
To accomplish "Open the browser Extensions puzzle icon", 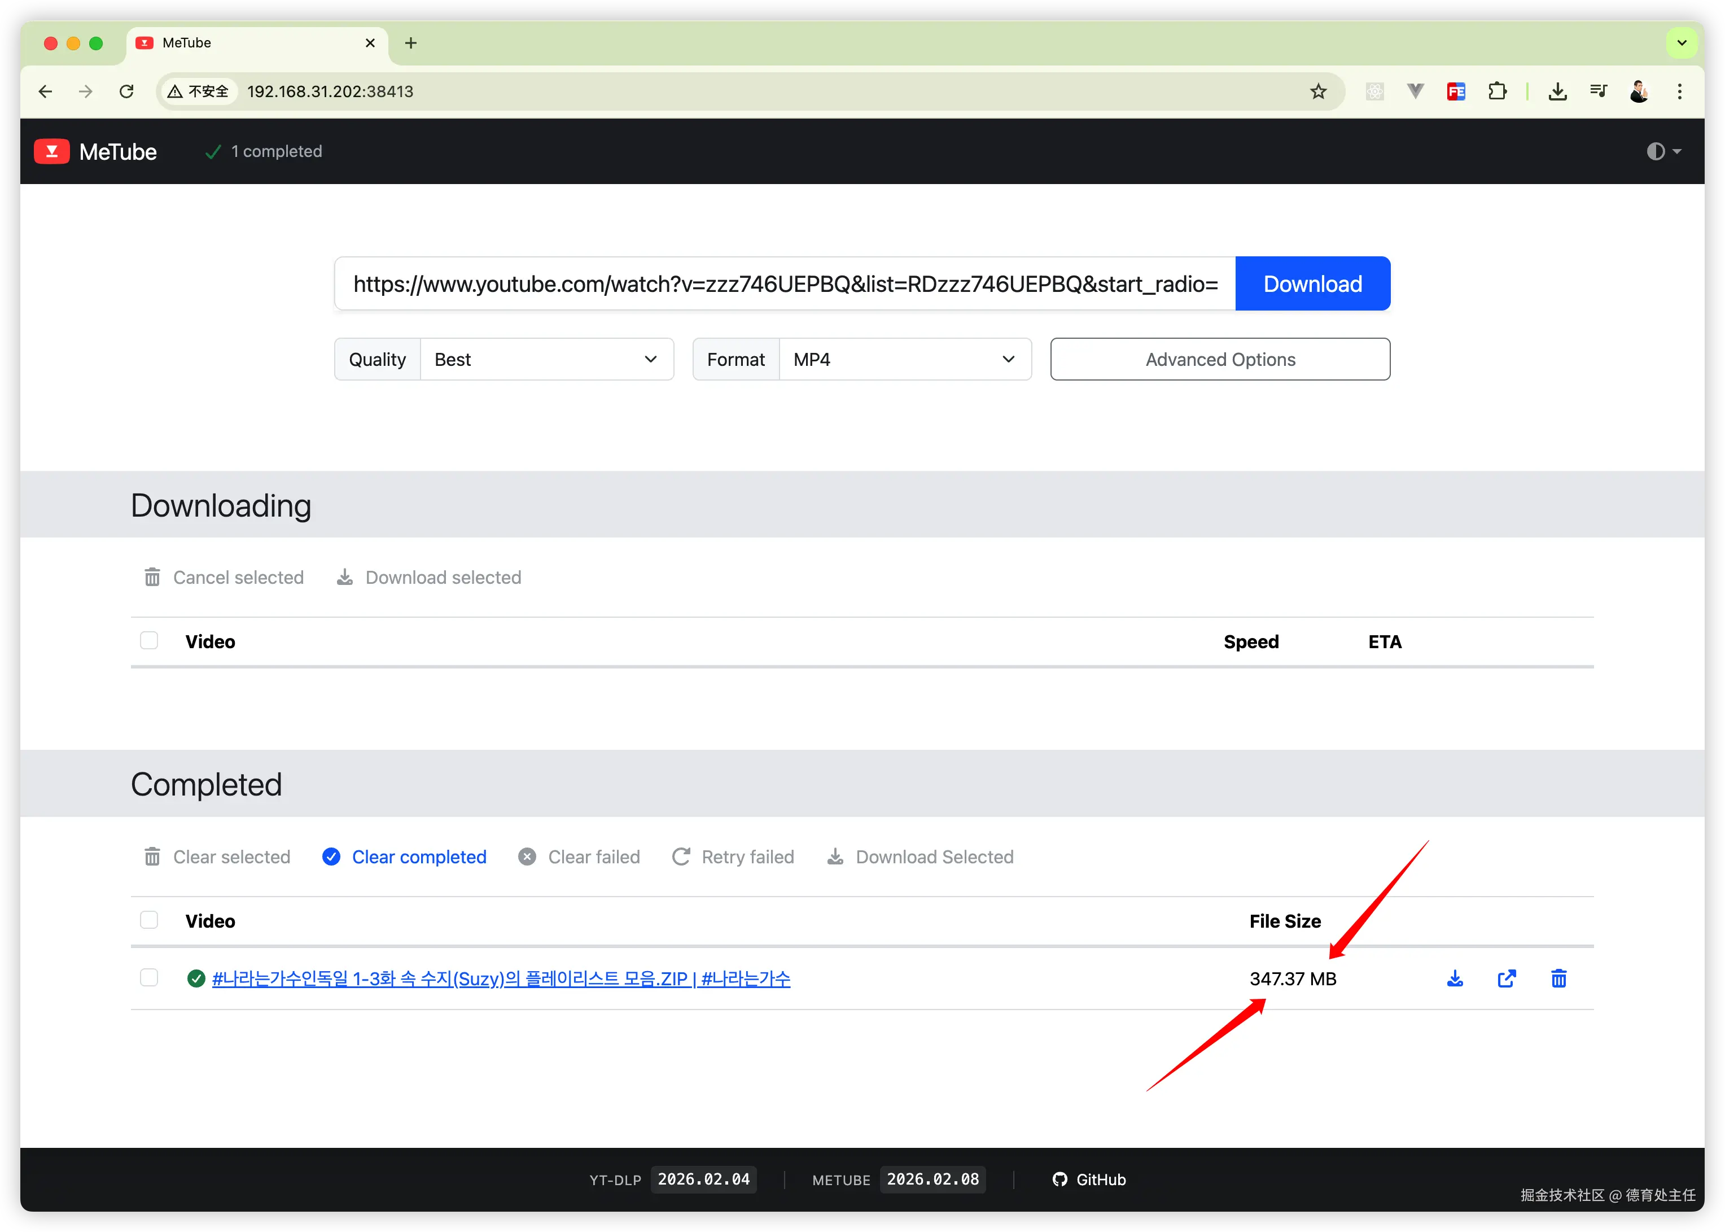I will pos(1497,92).
